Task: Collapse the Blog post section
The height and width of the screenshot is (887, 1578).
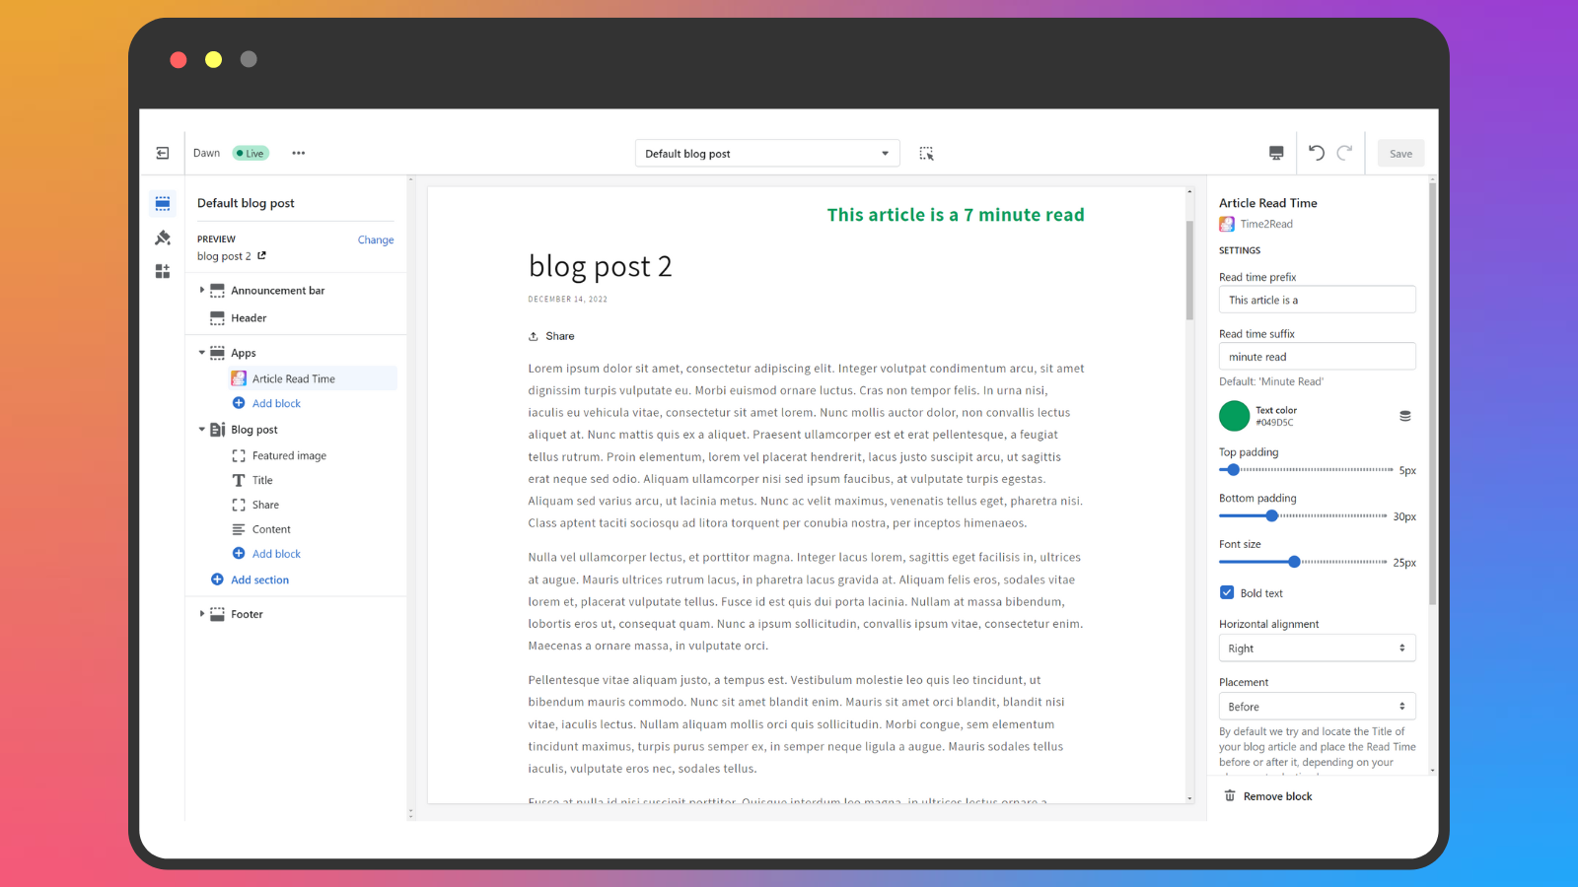Action: click(201, 429)
